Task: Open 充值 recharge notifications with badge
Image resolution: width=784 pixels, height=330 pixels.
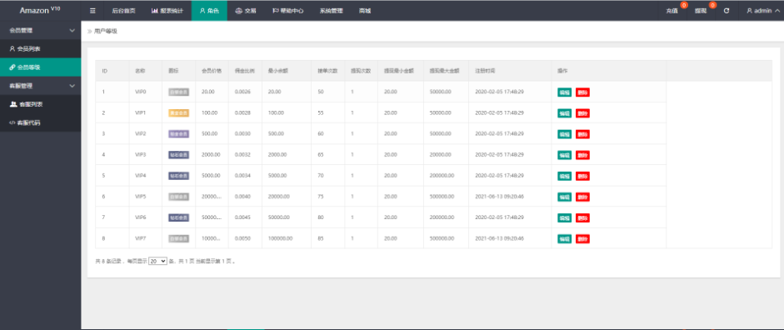Action: [x=673, y=11]
